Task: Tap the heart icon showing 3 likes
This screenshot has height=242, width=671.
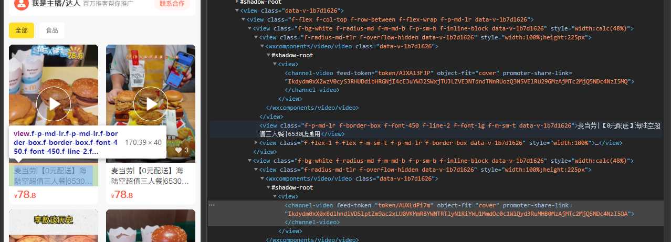Action: 179,150
